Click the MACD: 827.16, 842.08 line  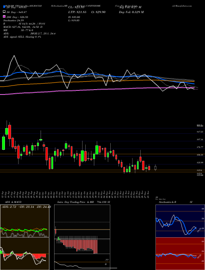point(23,27)
